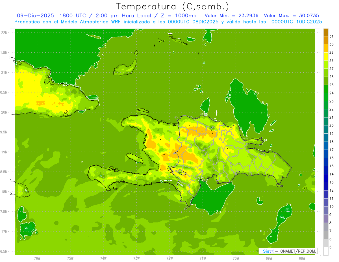This screenshot has width=339, height=262.
Task: Pick the purple colorbar swatch between 9 and 10
Action: (326, 211)
